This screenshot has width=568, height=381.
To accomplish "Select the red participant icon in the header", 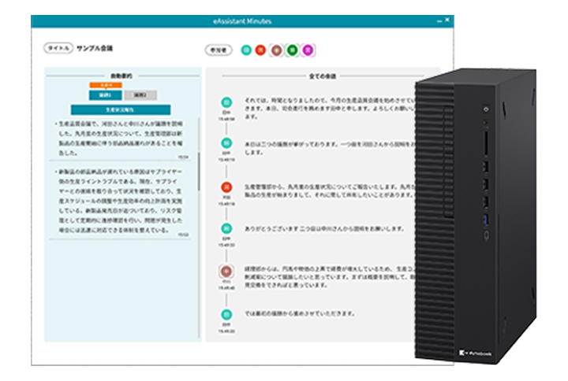I will coord(260,49).
